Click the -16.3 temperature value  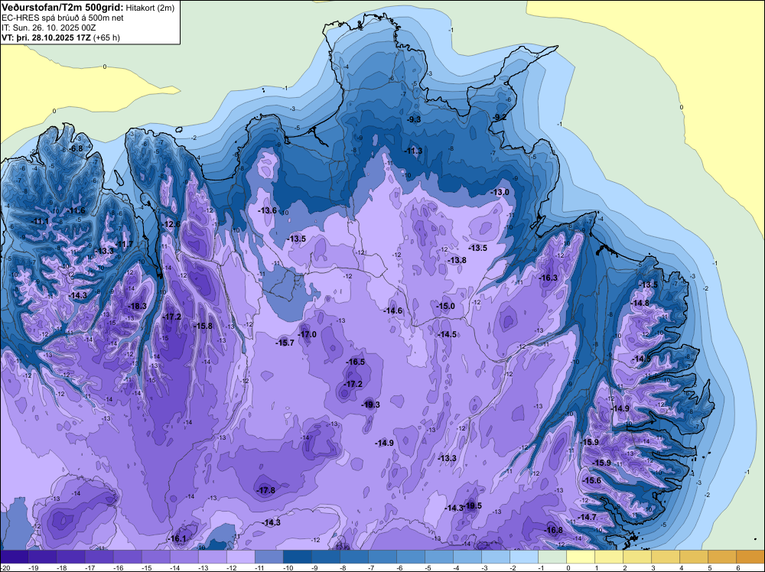coord(548,278)
